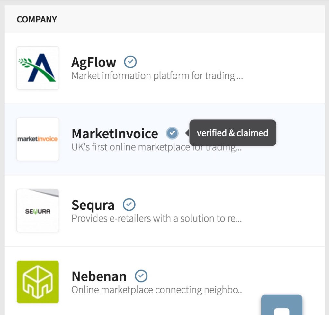Click the Sequra verified checkmark badge
Screen dimensions: 329x315
[129, 204]
